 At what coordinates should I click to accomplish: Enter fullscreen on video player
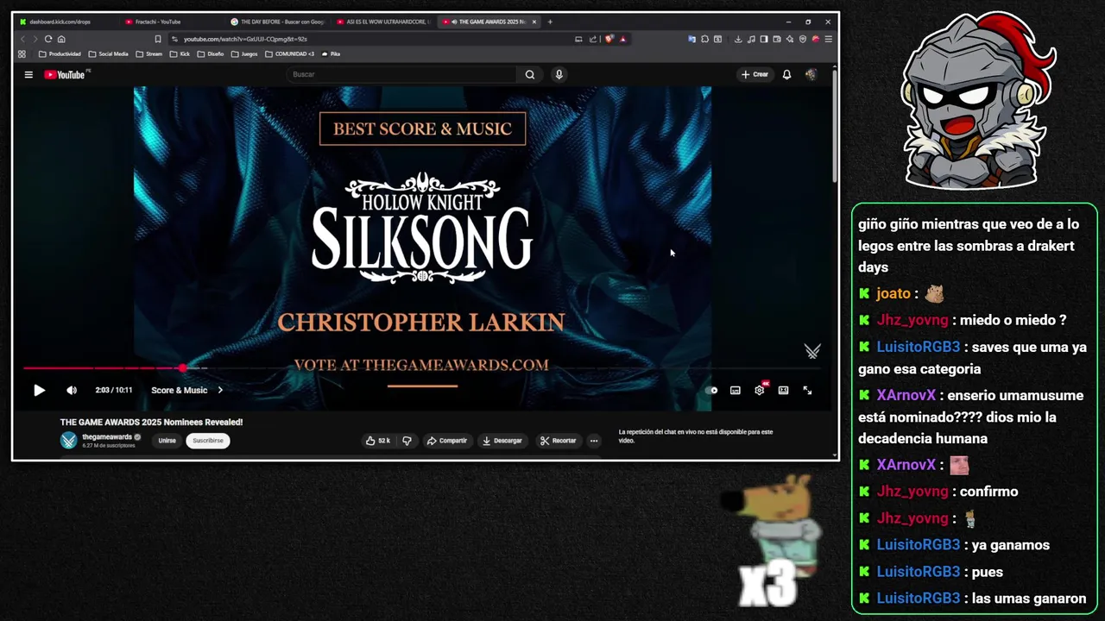point(807,391)
